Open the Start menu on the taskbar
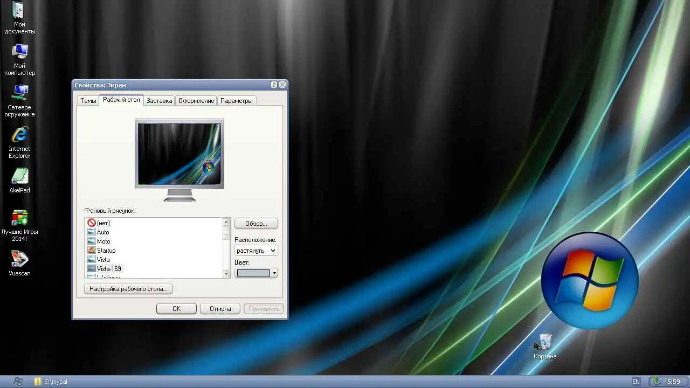 click(x=17, y=382)
